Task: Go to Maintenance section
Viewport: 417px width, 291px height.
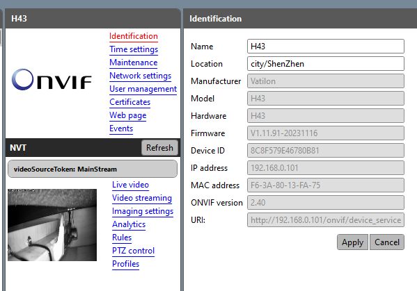Action: click(x=133, y=63)
